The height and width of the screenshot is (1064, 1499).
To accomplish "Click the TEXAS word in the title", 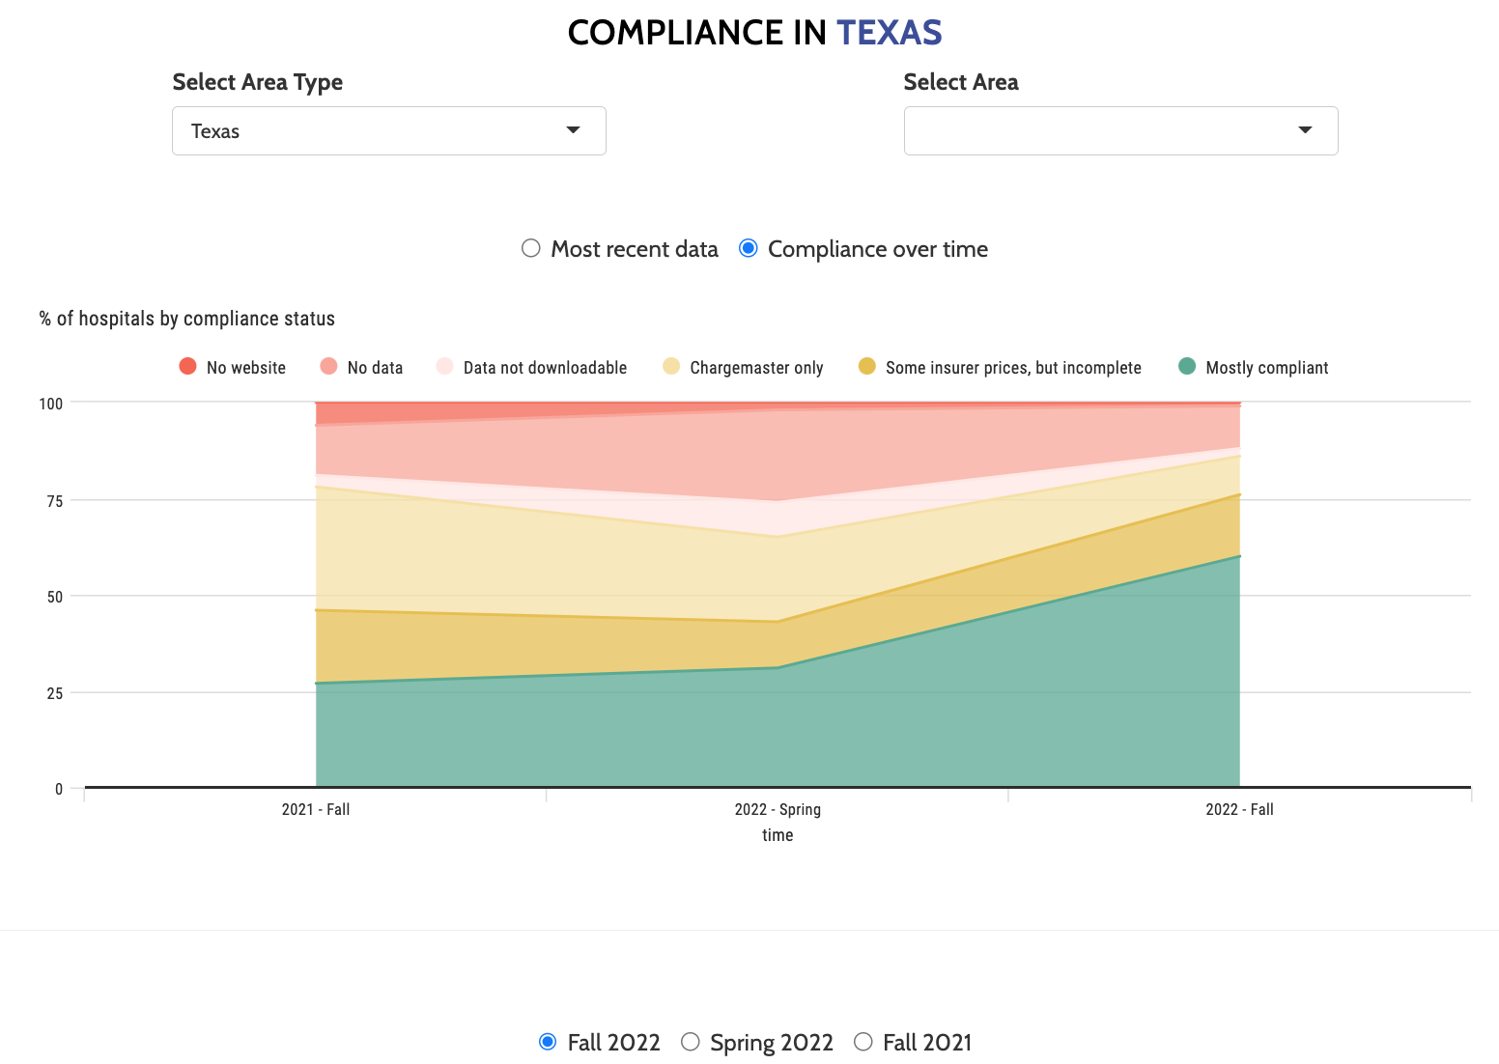I will (889, 33).
